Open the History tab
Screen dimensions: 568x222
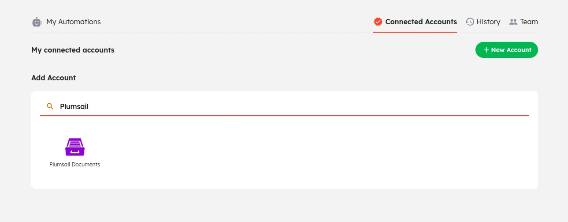(x=483, y=22)
